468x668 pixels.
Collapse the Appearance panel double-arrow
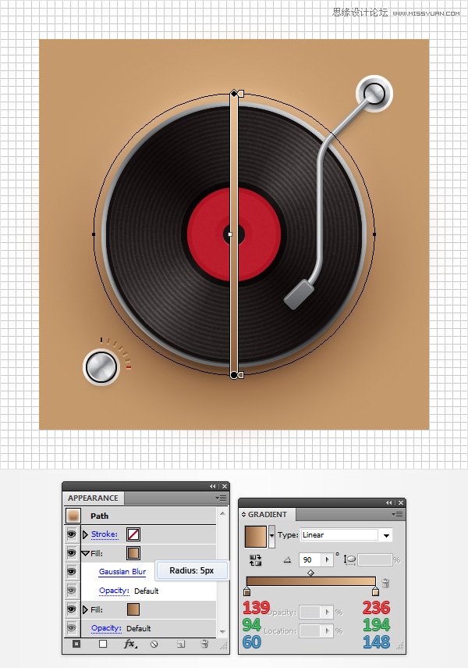coord(212,486)
